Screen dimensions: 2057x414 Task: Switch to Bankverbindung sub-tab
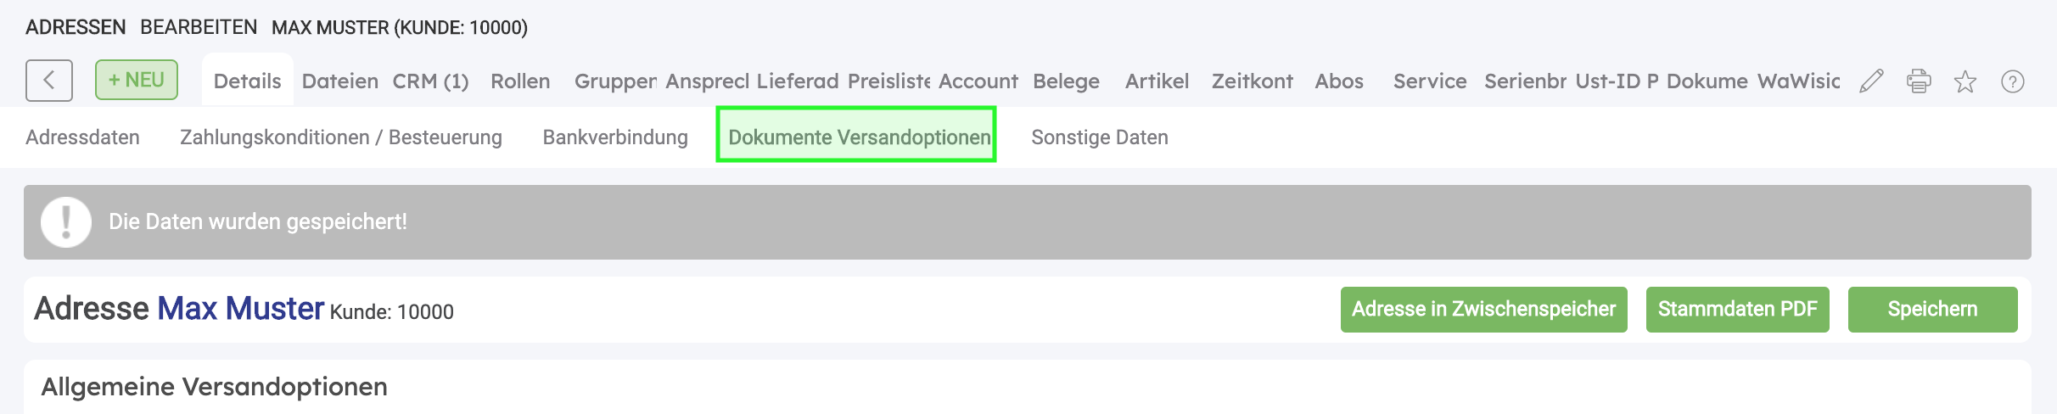tap(615, 137)
